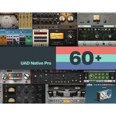116x116 pixels.
Task: Click the orange Klon-style pedal in Paradise
Action: (3, 40)
